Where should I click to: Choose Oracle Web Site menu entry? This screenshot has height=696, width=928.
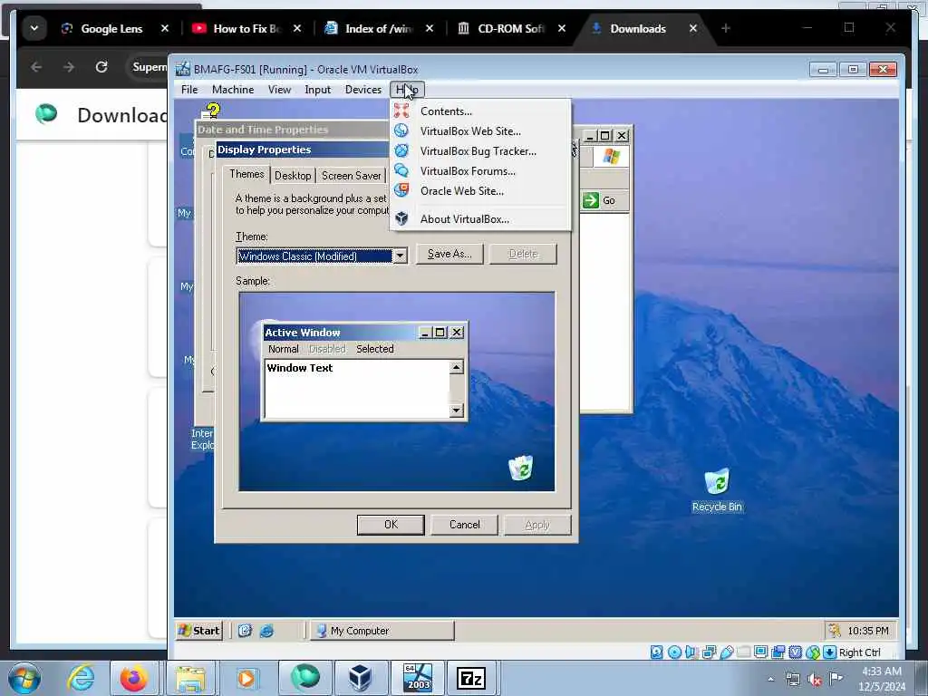click(480, 190)
